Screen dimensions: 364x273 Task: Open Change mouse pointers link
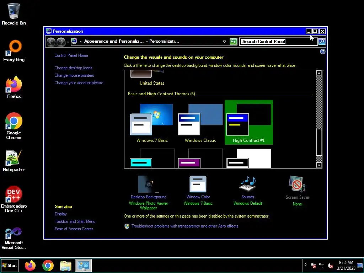(x=74, y=75)
